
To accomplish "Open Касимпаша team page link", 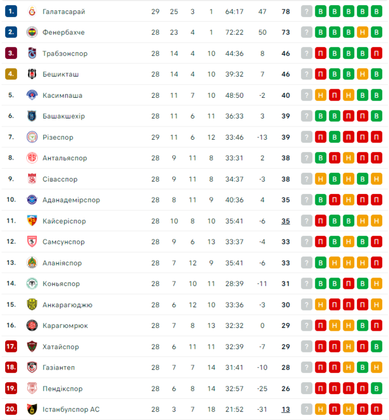I will pyautogui.click(x=62, y=95).
